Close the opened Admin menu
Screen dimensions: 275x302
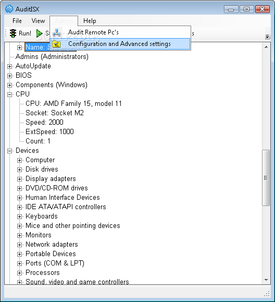64,21
